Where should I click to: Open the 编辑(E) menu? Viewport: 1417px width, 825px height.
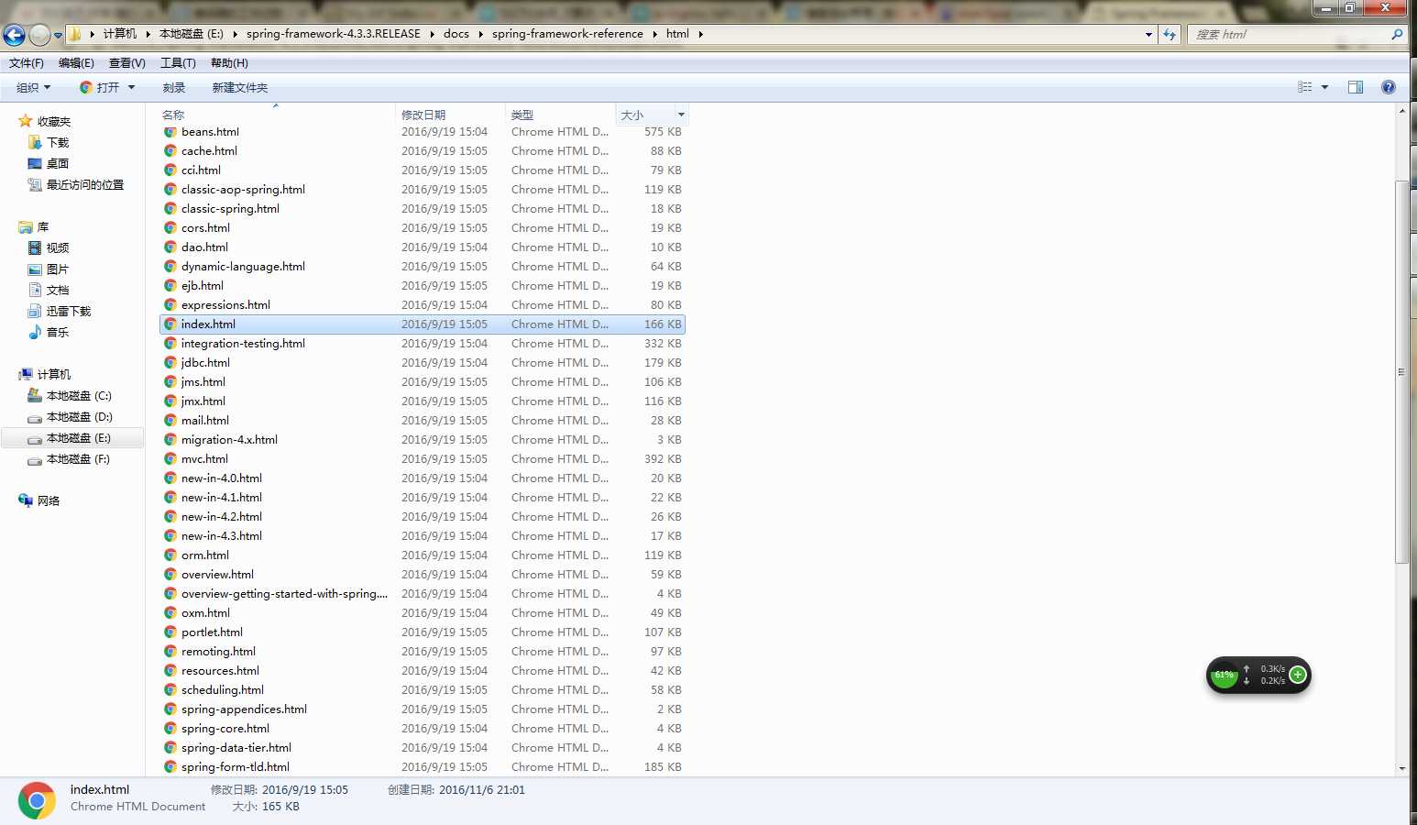click(76, 62)
